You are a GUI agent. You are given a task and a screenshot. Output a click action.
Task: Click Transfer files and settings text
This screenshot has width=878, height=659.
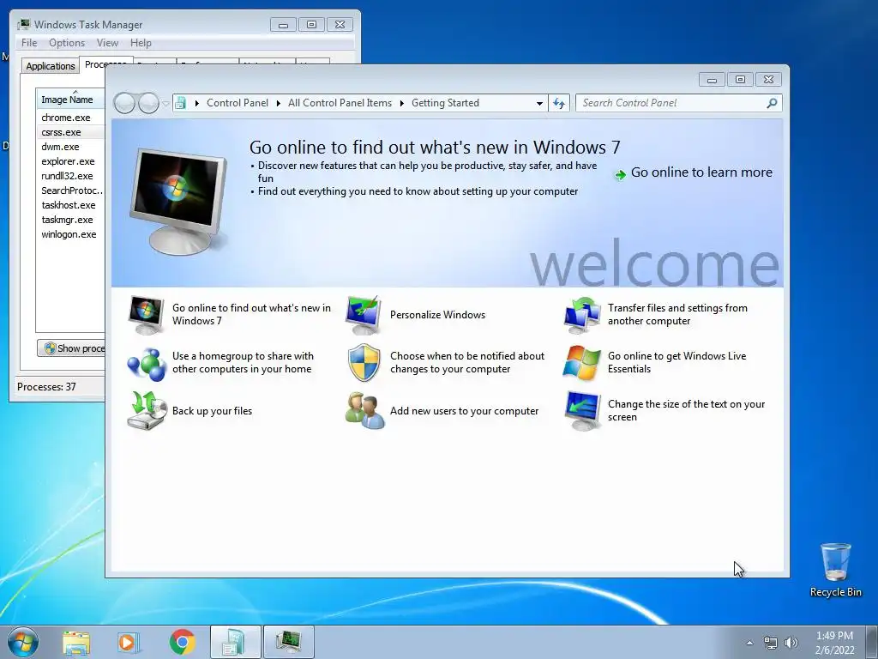click(677, 314)
